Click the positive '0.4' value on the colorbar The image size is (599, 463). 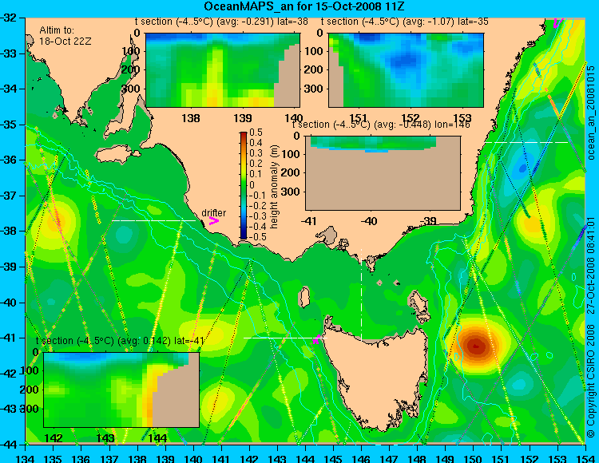click(x=256, y=143)
